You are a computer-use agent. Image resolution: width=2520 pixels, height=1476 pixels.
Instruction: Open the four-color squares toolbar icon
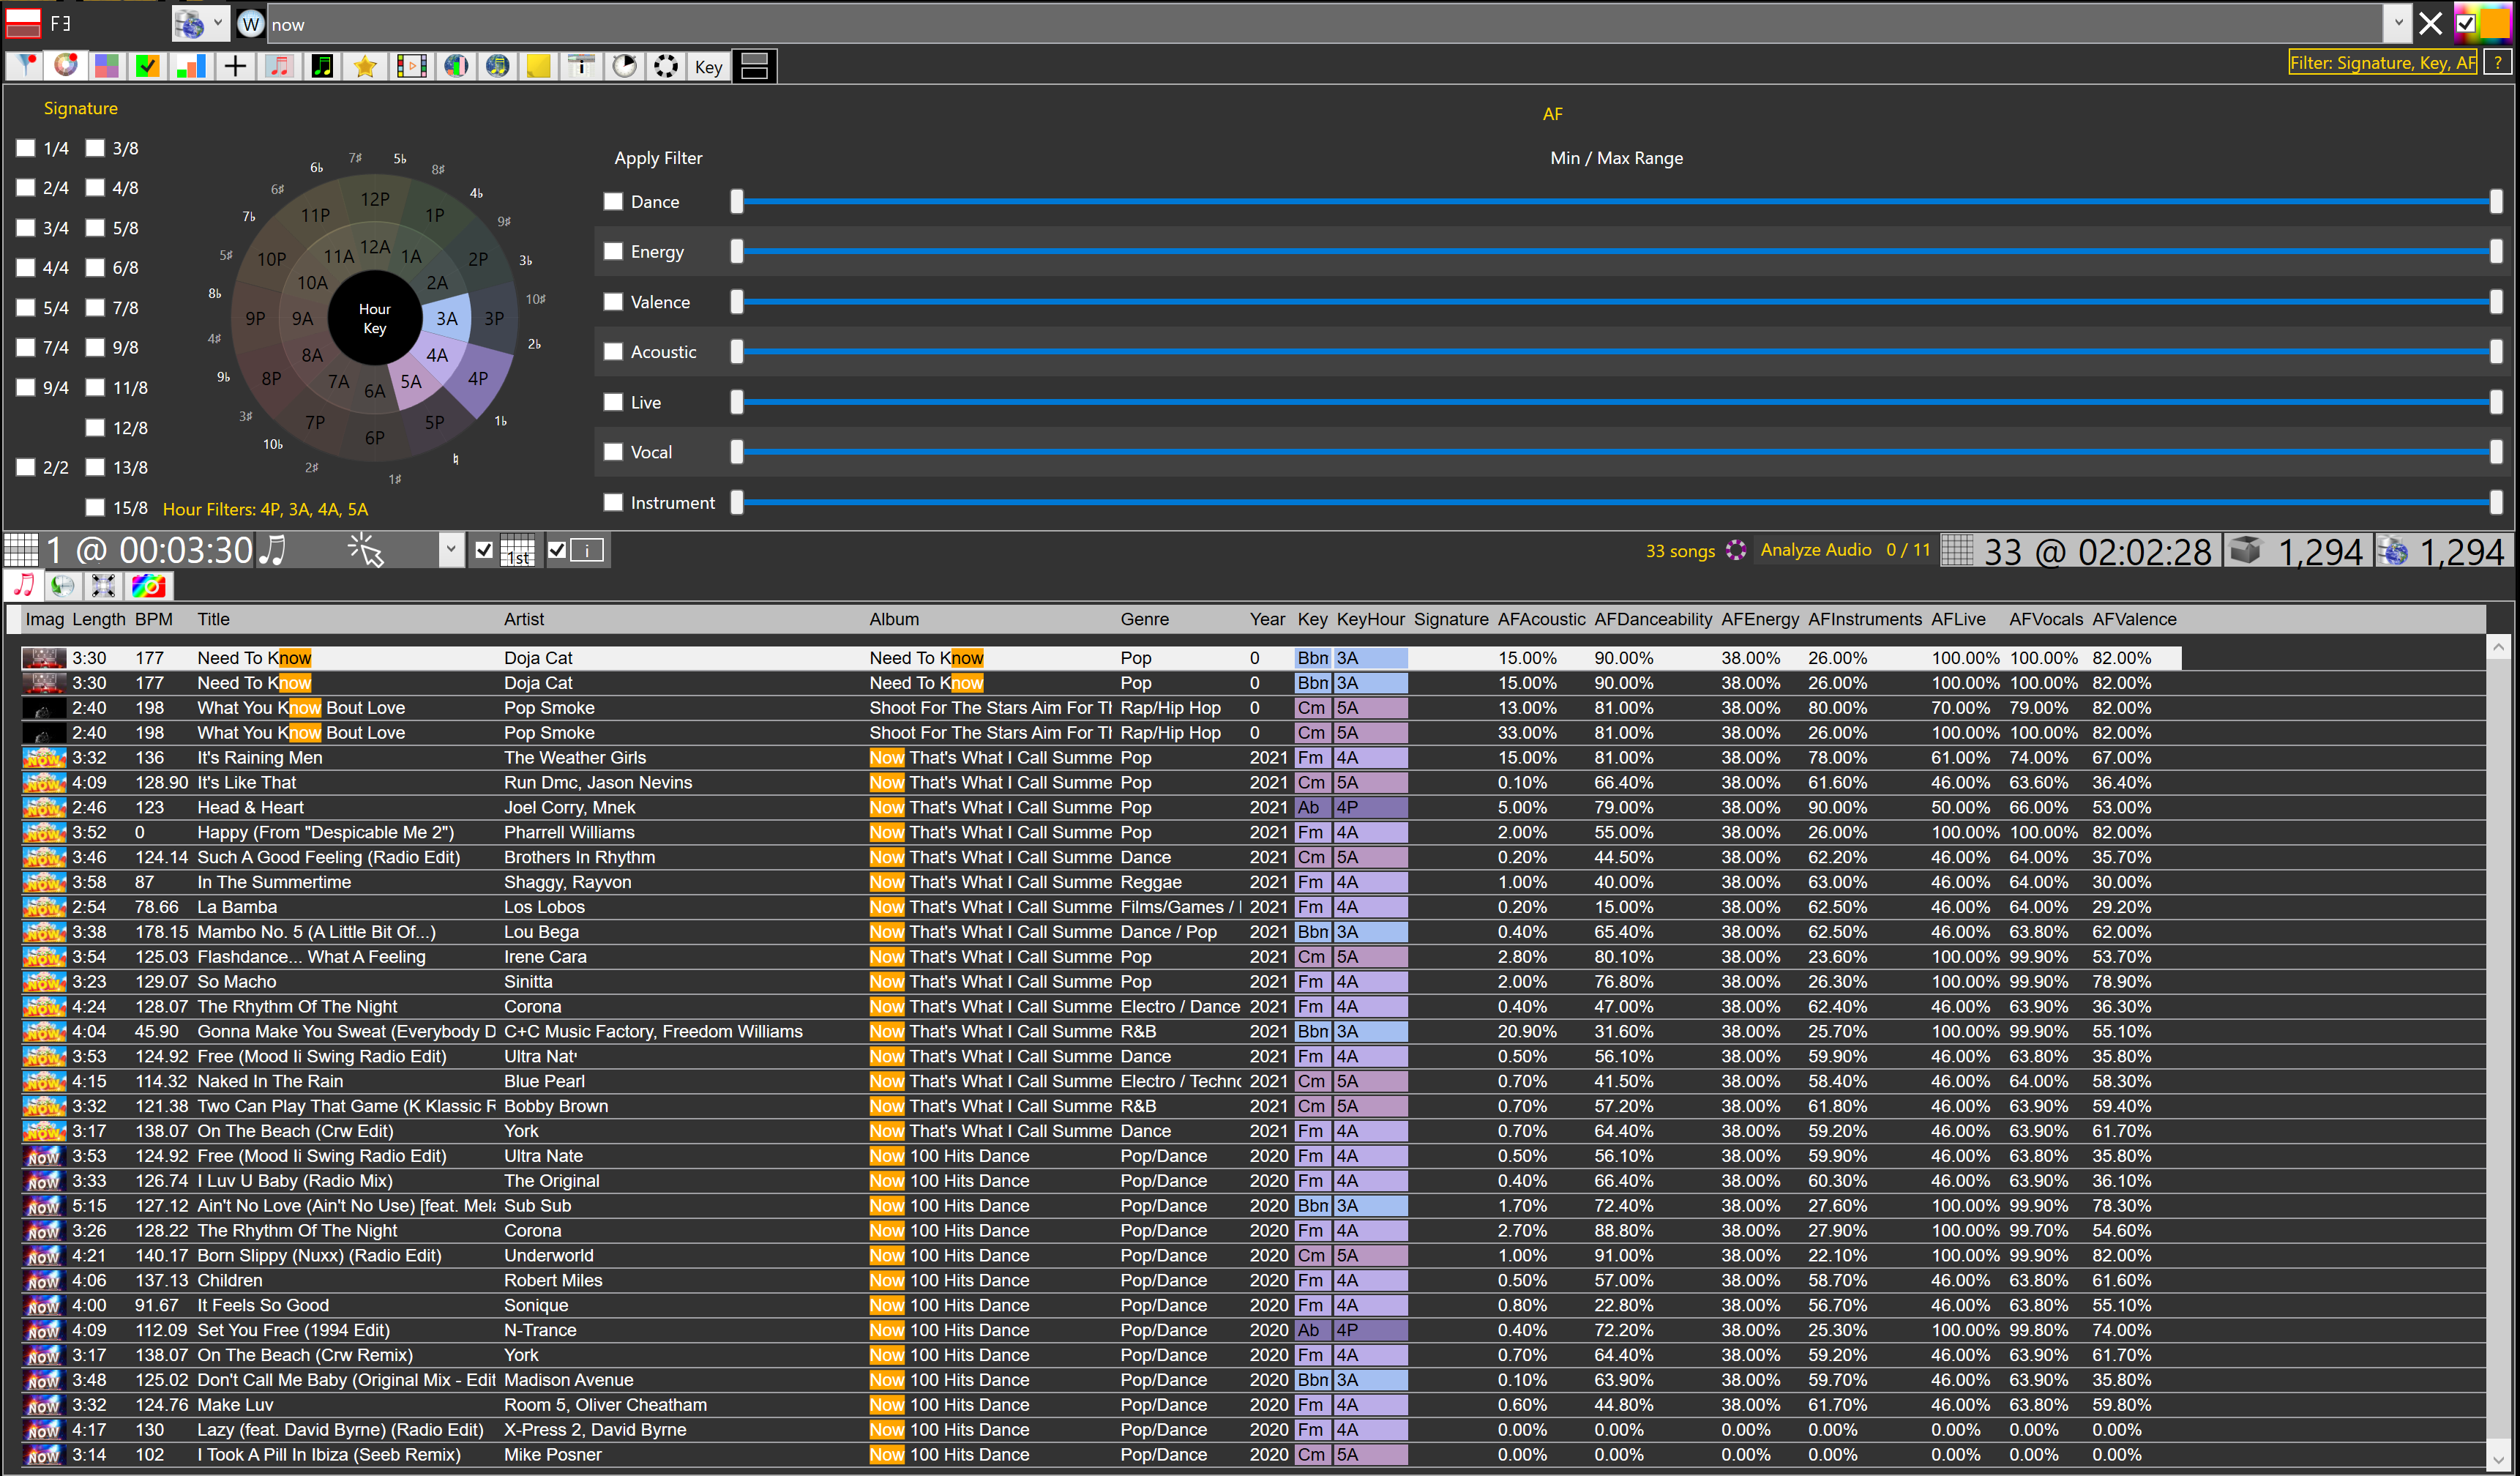[x=107, y=66]
